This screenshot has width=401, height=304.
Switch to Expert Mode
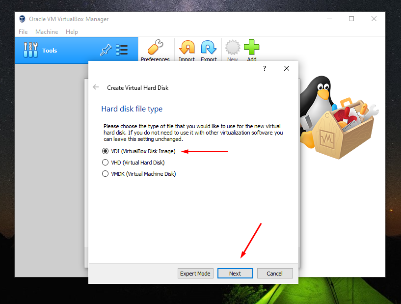pos(195,273)
